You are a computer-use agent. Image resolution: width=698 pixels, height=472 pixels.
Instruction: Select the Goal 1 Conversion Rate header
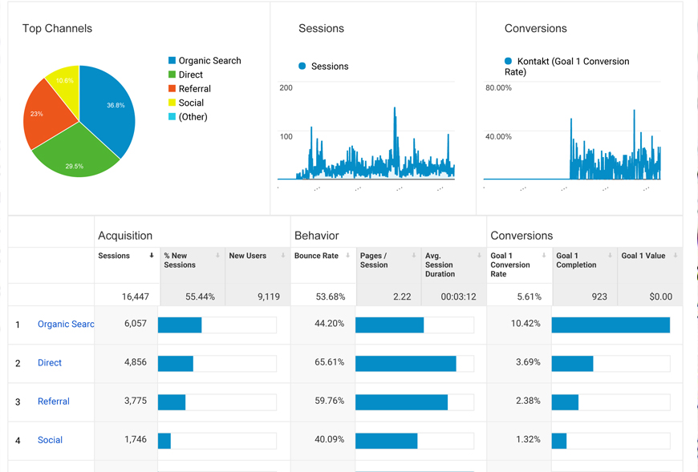click(x=510, y=264)
